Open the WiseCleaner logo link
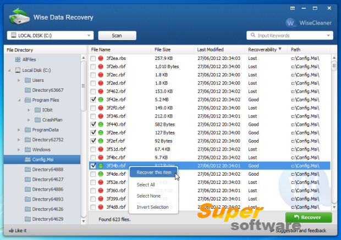 pos(309,23)
